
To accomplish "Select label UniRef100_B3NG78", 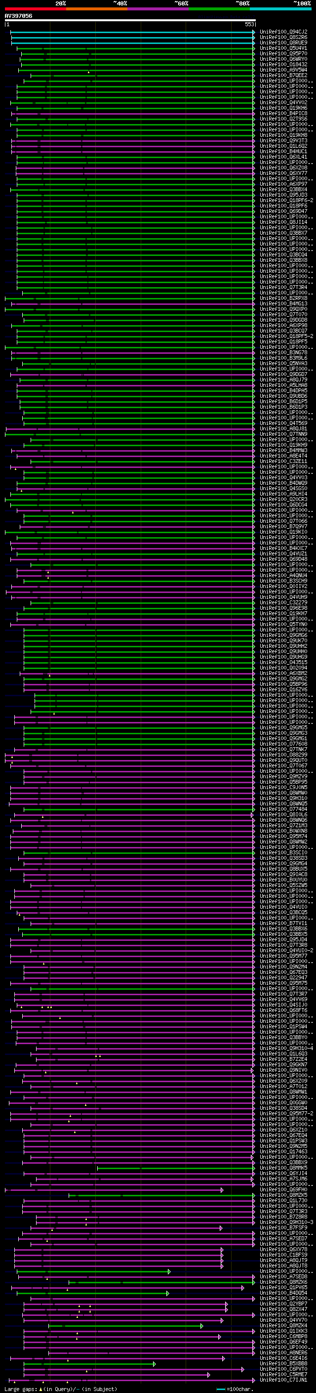I will pyautogui.click(x=283, y=353).
